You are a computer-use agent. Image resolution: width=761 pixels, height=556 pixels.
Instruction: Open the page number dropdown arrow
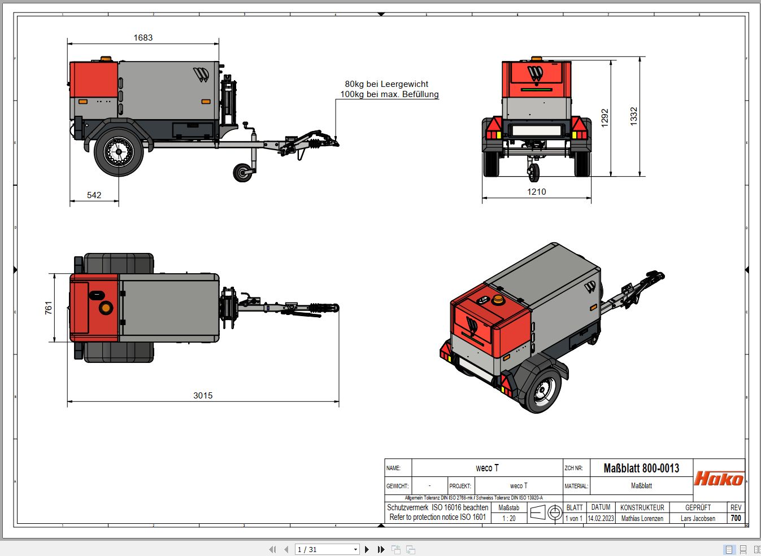355,549
